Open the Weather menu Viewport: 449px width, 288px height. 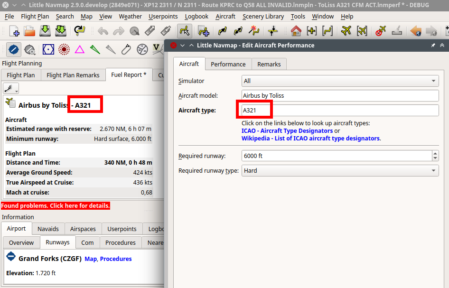click(131, 16)
